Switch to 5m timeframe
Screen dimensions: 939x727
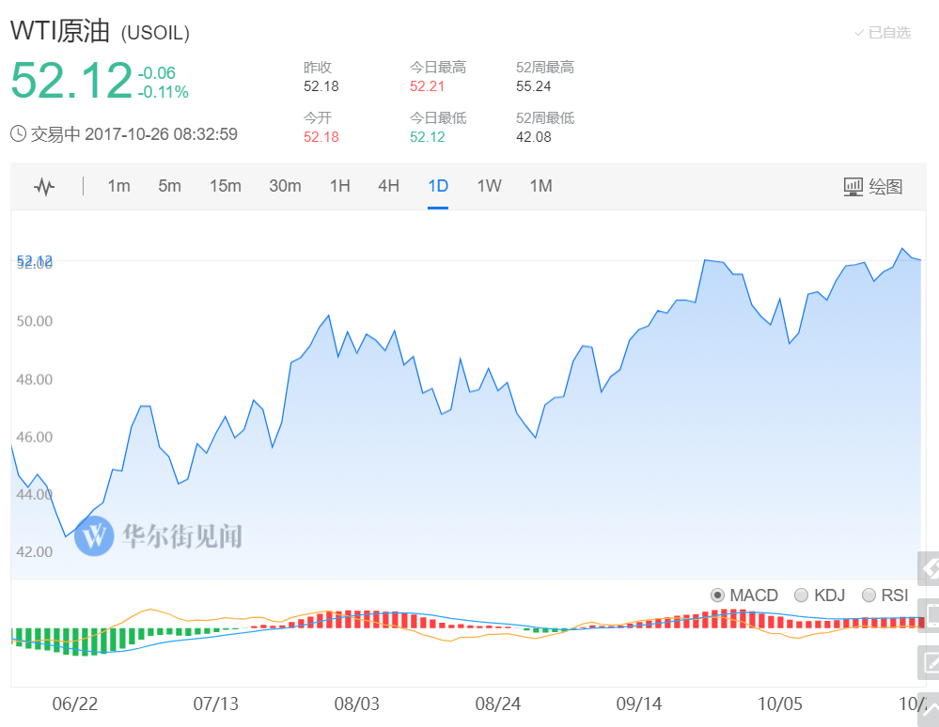pos(169,186)
